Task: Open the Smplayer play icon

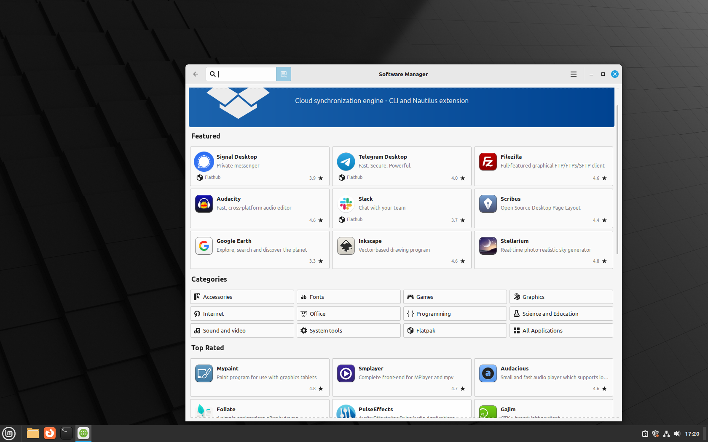Action: coord(346,373)
